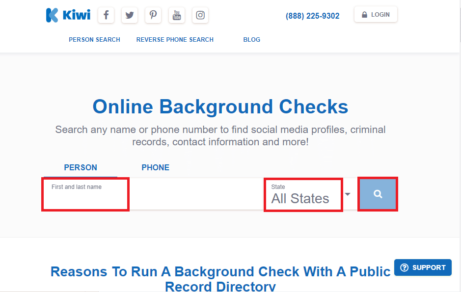Open the SUPPORT help button
Viewport: 461px width, 292px height.
(423, 267)
